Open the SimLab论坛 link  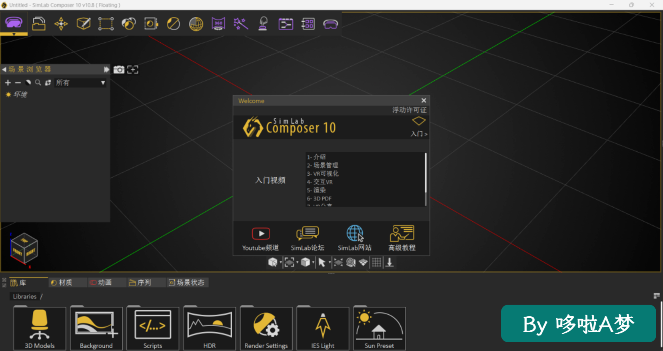click(308, 239)
